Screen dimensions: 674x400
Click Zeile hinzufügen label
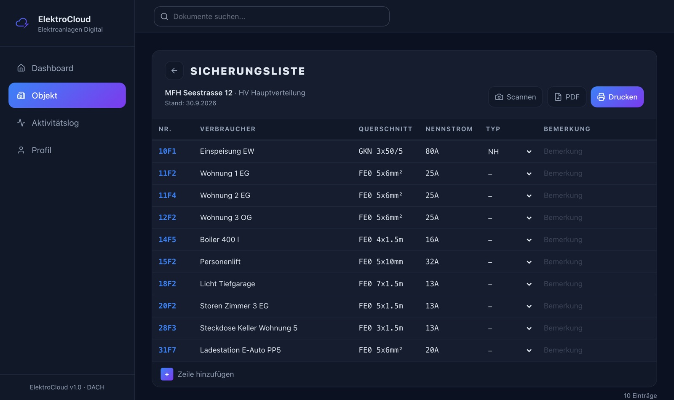(x=206, y=374)
